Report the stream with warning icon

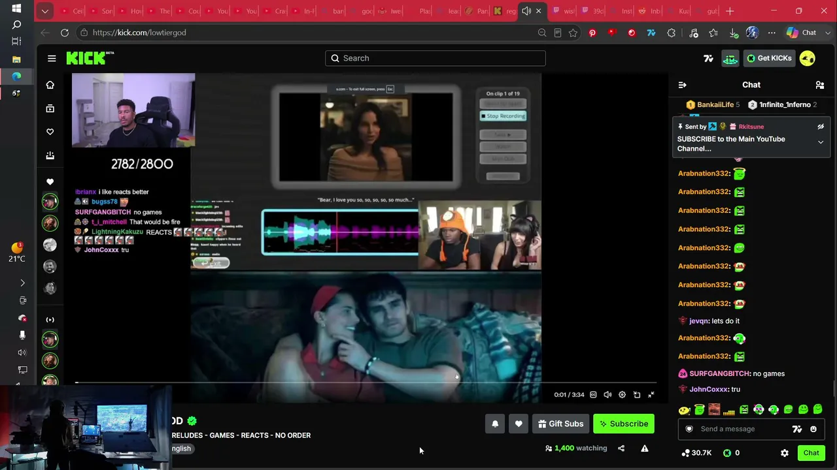pyautogui.click(x=645, y=448)
